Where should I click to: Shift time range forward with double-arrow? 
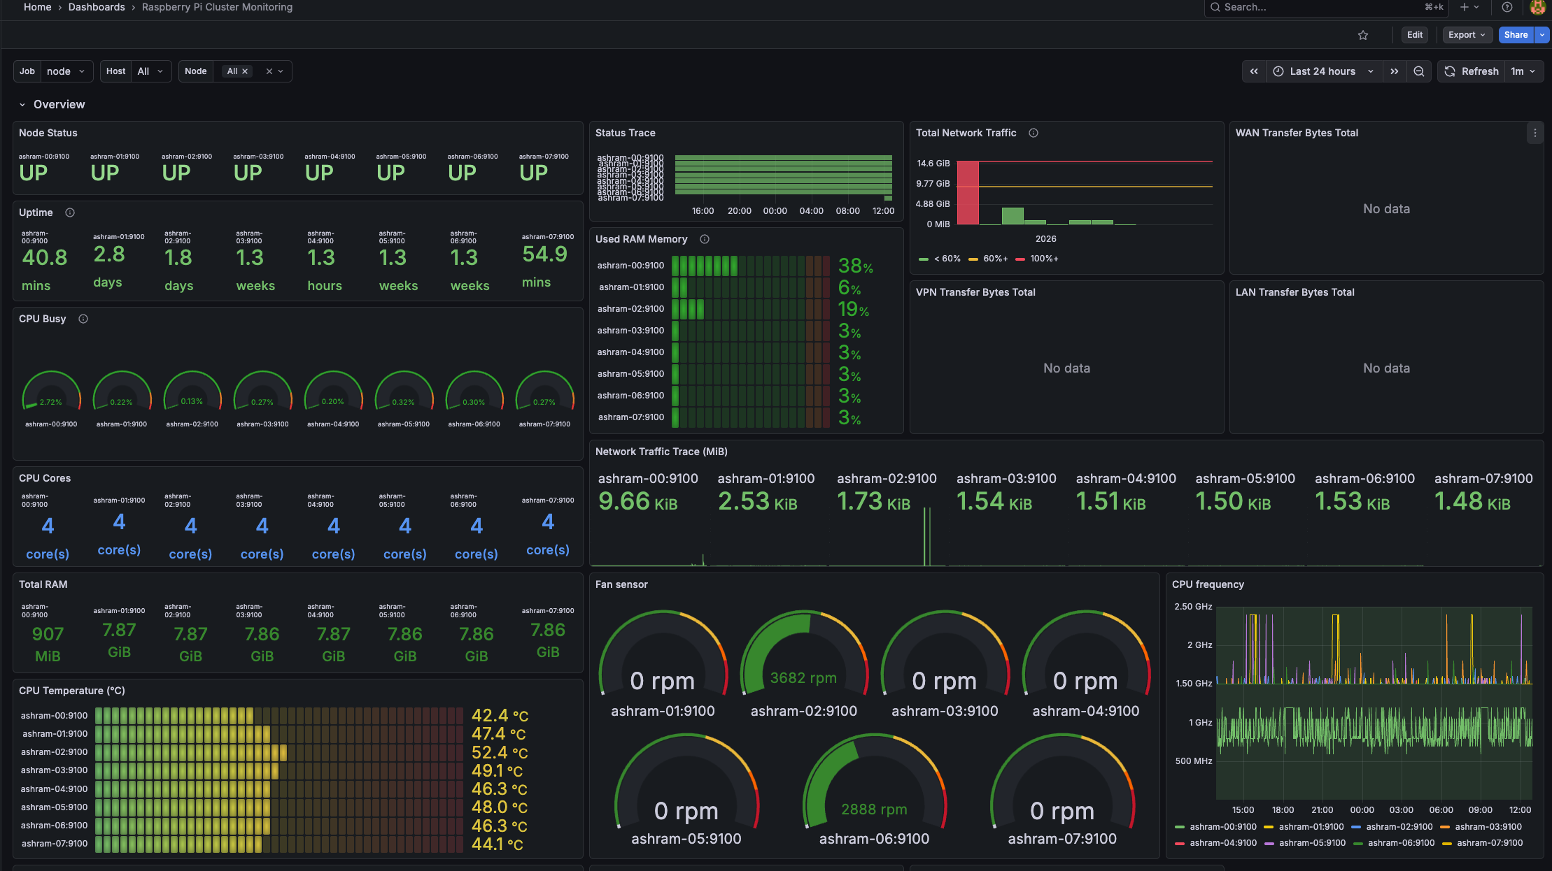coord(1395,71)
